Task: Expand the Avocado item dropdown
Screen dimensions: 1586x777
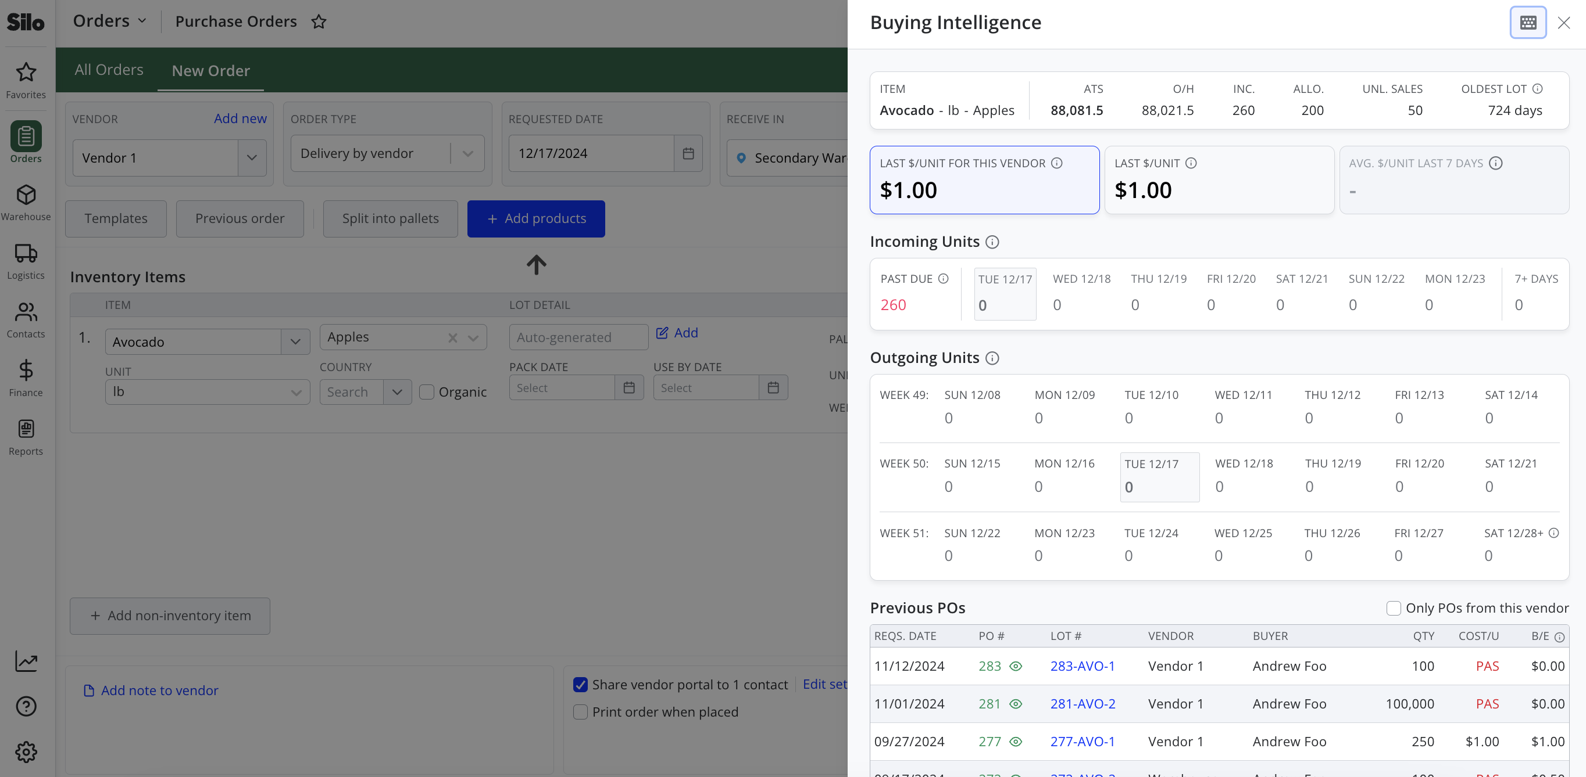Action: [x=295, y=341]
